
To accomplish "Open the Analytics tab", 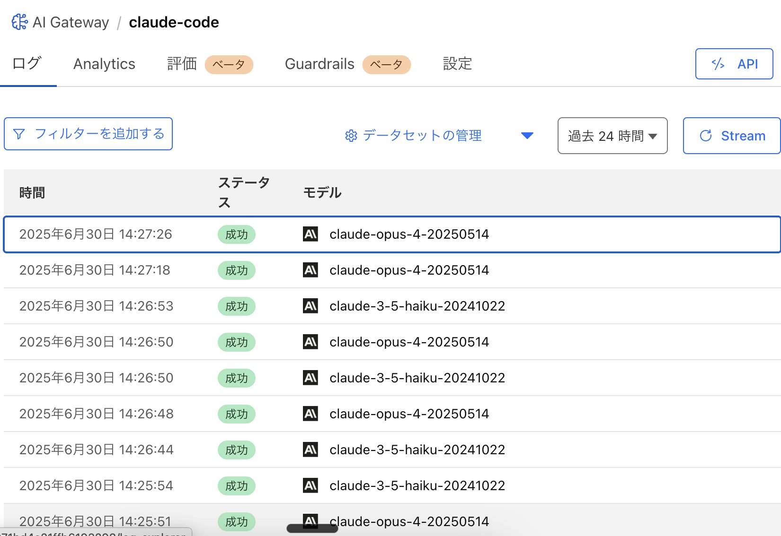I will (x=104, y=64).
